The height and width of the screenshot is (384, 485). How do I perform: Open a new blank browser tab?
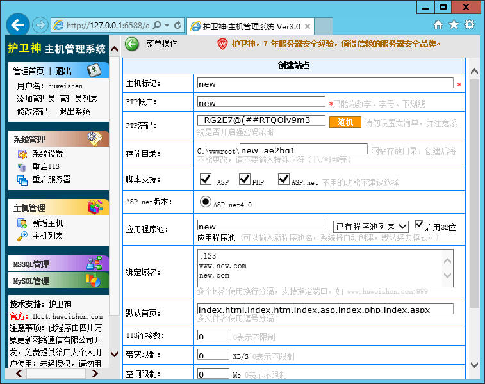pyautogui.click(x=324, y=27)
